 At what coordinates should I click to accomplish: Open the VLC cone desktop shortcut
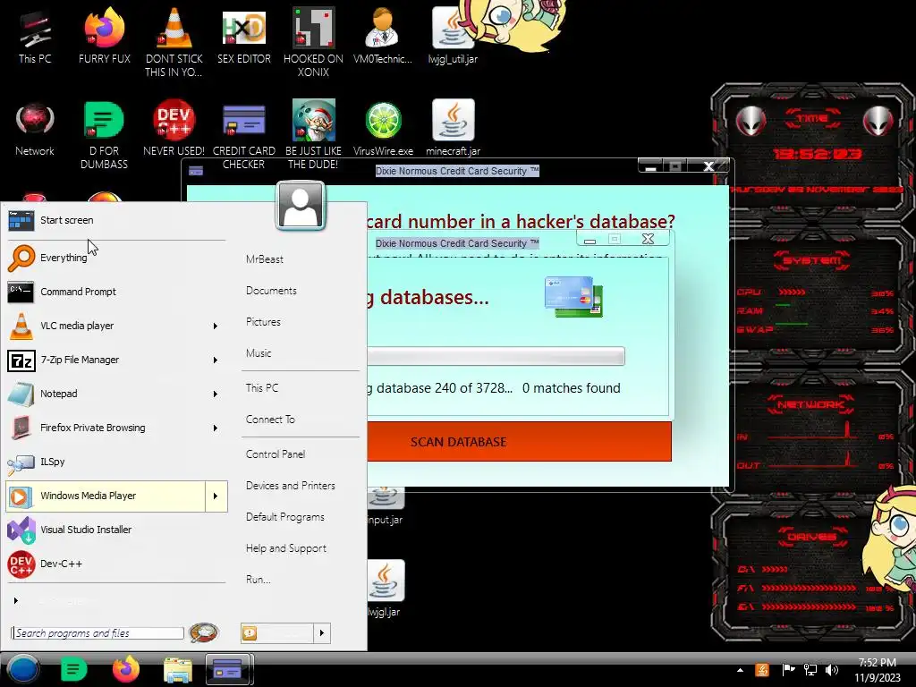pyautogui.click(x=174, y=42)
